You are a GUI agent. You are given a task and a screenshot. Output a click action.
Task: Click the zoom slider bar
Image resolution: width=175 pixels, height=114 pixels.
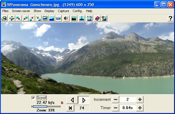click(46, 107)
